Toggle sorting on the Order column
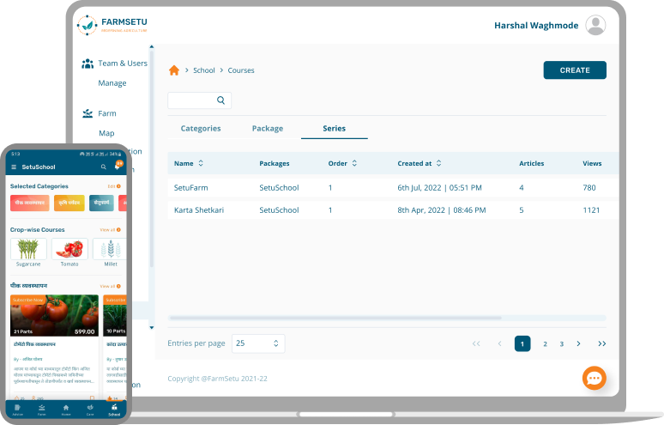The width and height of the screenshot is (664, 425). (x=354, y=163)
